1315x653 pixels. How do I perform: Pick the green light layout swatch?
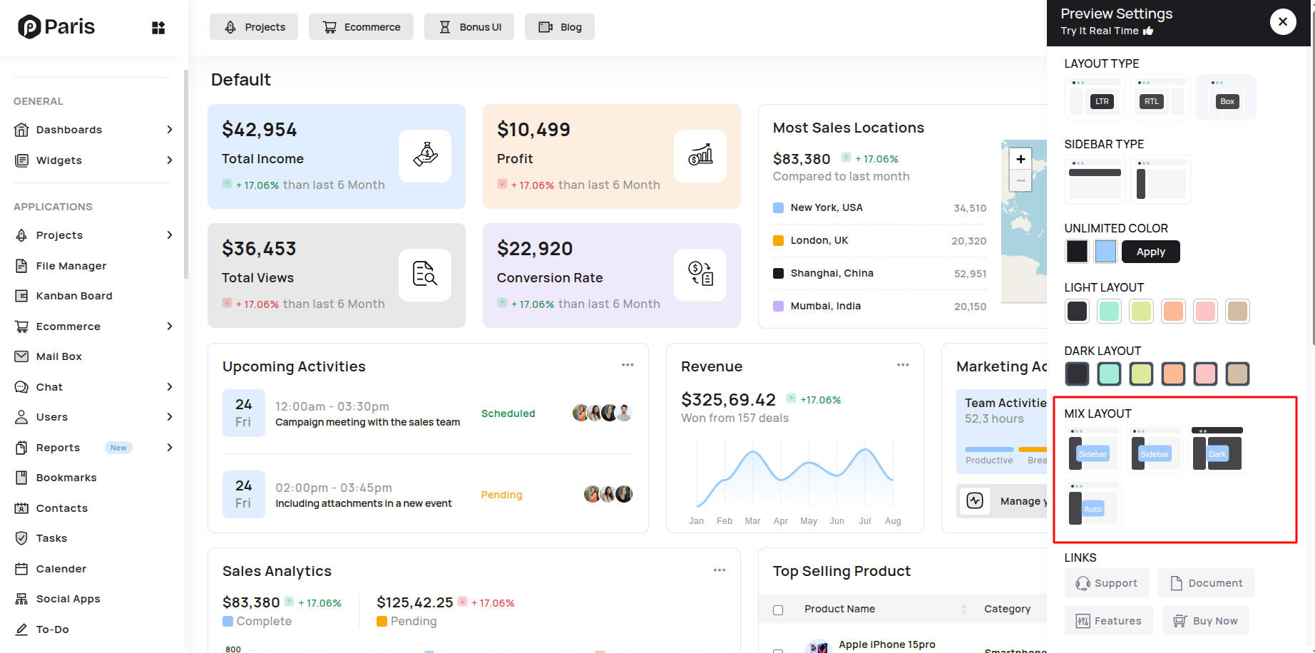pyautogui.click(x=1109, y=311)
